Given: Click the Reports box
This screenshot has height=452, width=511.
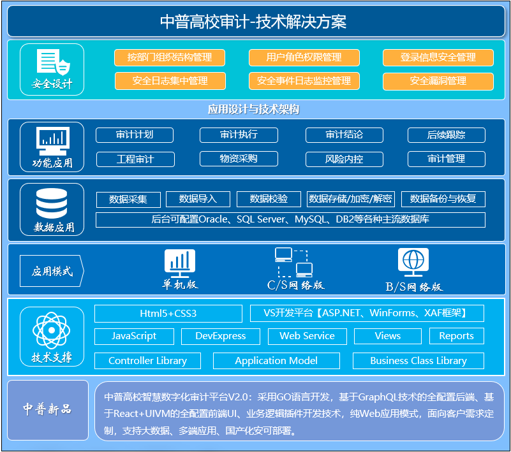Looking at the screenshot, I should [x=457, y=336].
